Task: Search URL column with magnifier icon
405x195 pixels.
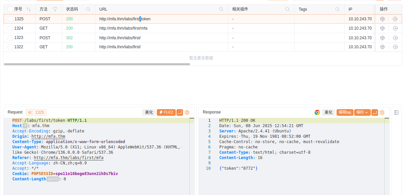Action: click(x=221, y=9)
